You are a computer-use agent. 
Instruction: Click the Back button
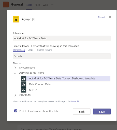[82, 111]
